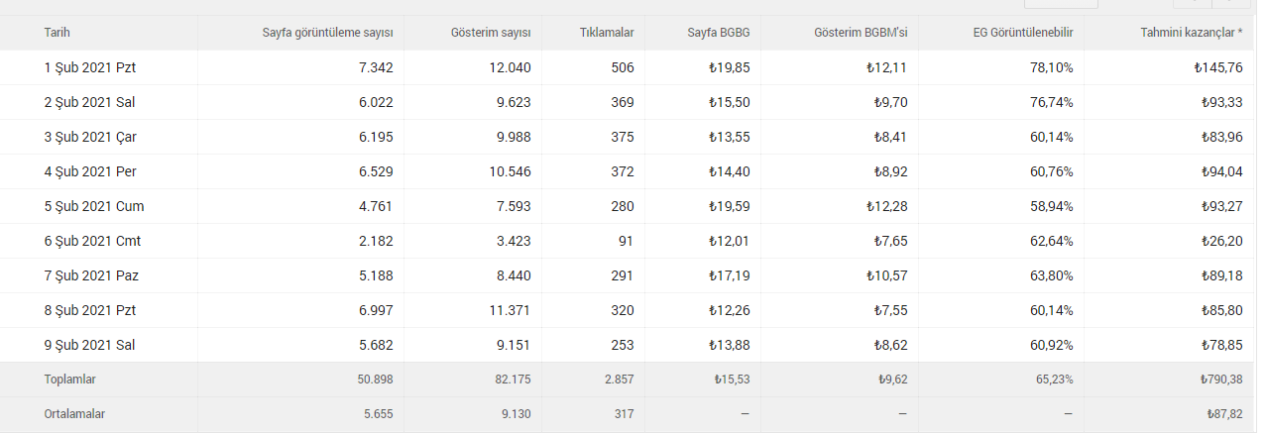Click the Ortalamalar averages row label

tap(74, 414)
